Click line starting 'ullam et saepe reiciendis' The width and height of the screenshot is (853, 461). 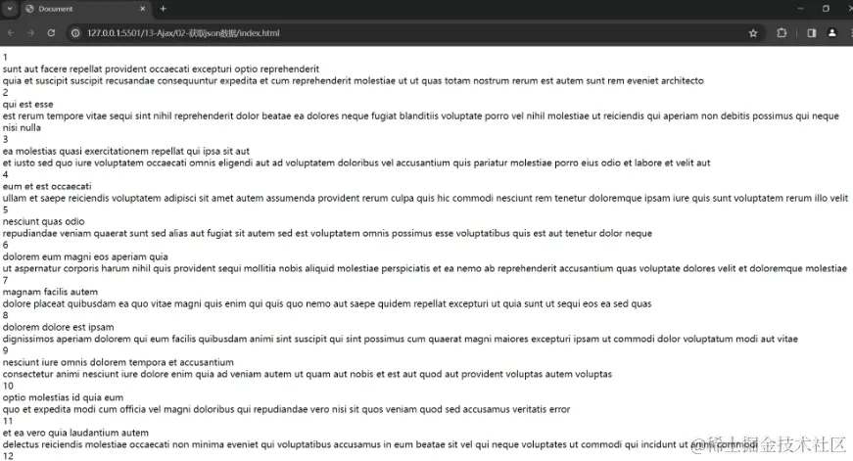[425, 199]
